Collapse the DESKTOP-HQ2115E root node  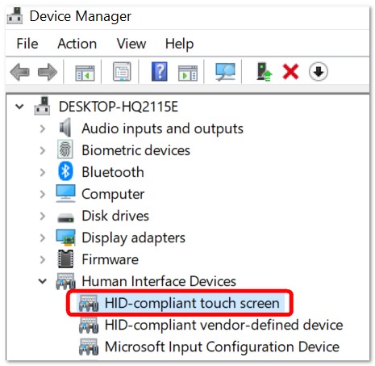[19, 107]
